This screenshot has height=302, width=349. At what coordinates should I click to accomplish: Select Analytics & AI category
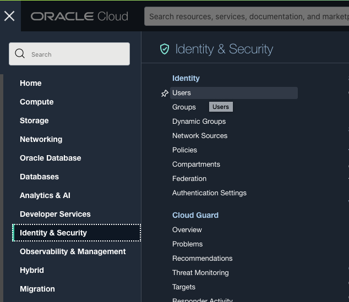pyautogui.click(x=45, y=195)
